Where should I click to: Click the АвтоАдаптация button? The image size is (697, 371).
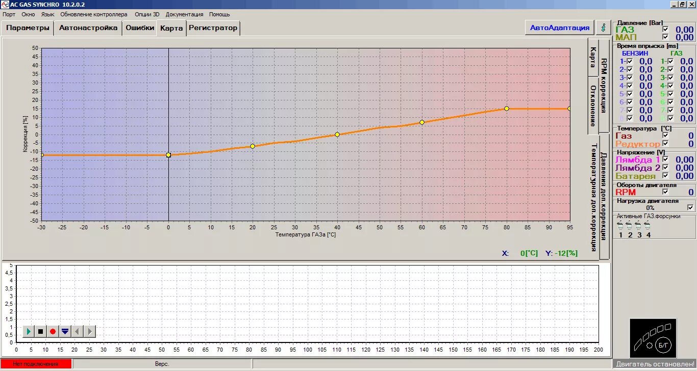click(560, 28)
